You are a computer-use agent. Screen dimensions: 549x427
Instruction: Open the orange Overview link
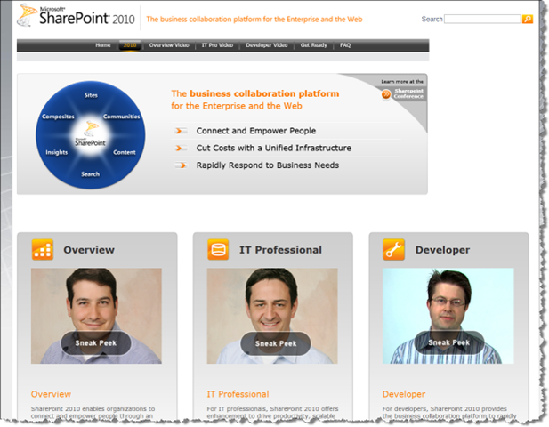[x=51, y=394]
